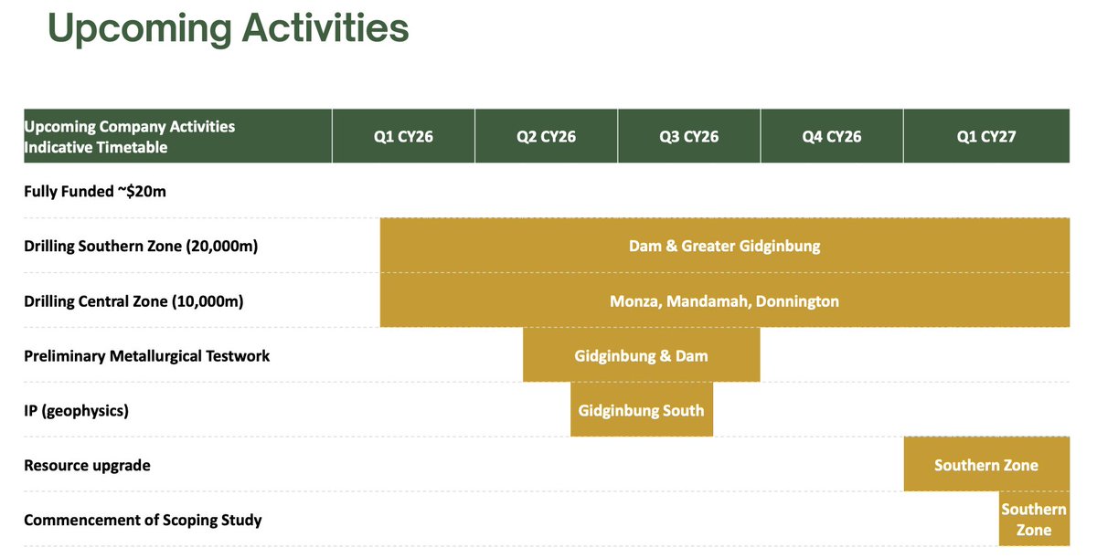The width and height of the screenshot is (1097, 558).
Task: Select the "Drilling Southern Zone (20,000m)" row label
Action: tap(141, 246)
